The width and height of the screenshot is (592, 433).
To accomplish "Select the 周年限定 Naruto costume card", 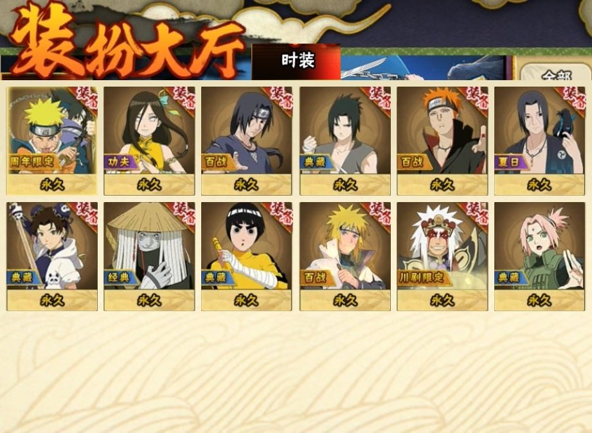I will pyautogui.click(x=51, y=140).
